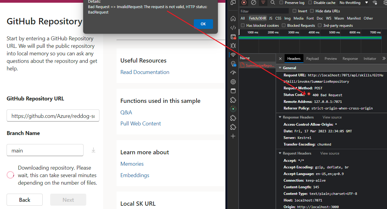Open the Read Documentation link
This screenshot has height=209, width=387.
[x=145, y=72]
